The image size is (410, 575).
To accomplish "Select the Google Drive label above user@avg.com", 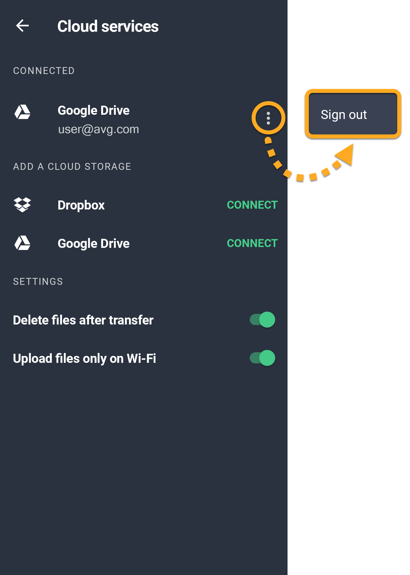I will [x=93, y=110].
